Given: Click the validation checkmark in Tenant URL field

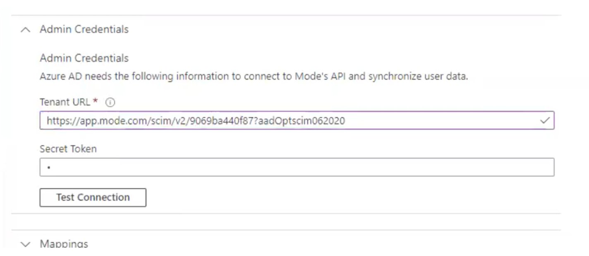Looking at the screenshot, I should click(x=545, y=120).
